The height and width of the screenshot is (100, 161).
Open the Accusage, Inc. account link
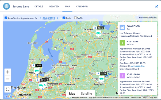[x=138, y=66]
